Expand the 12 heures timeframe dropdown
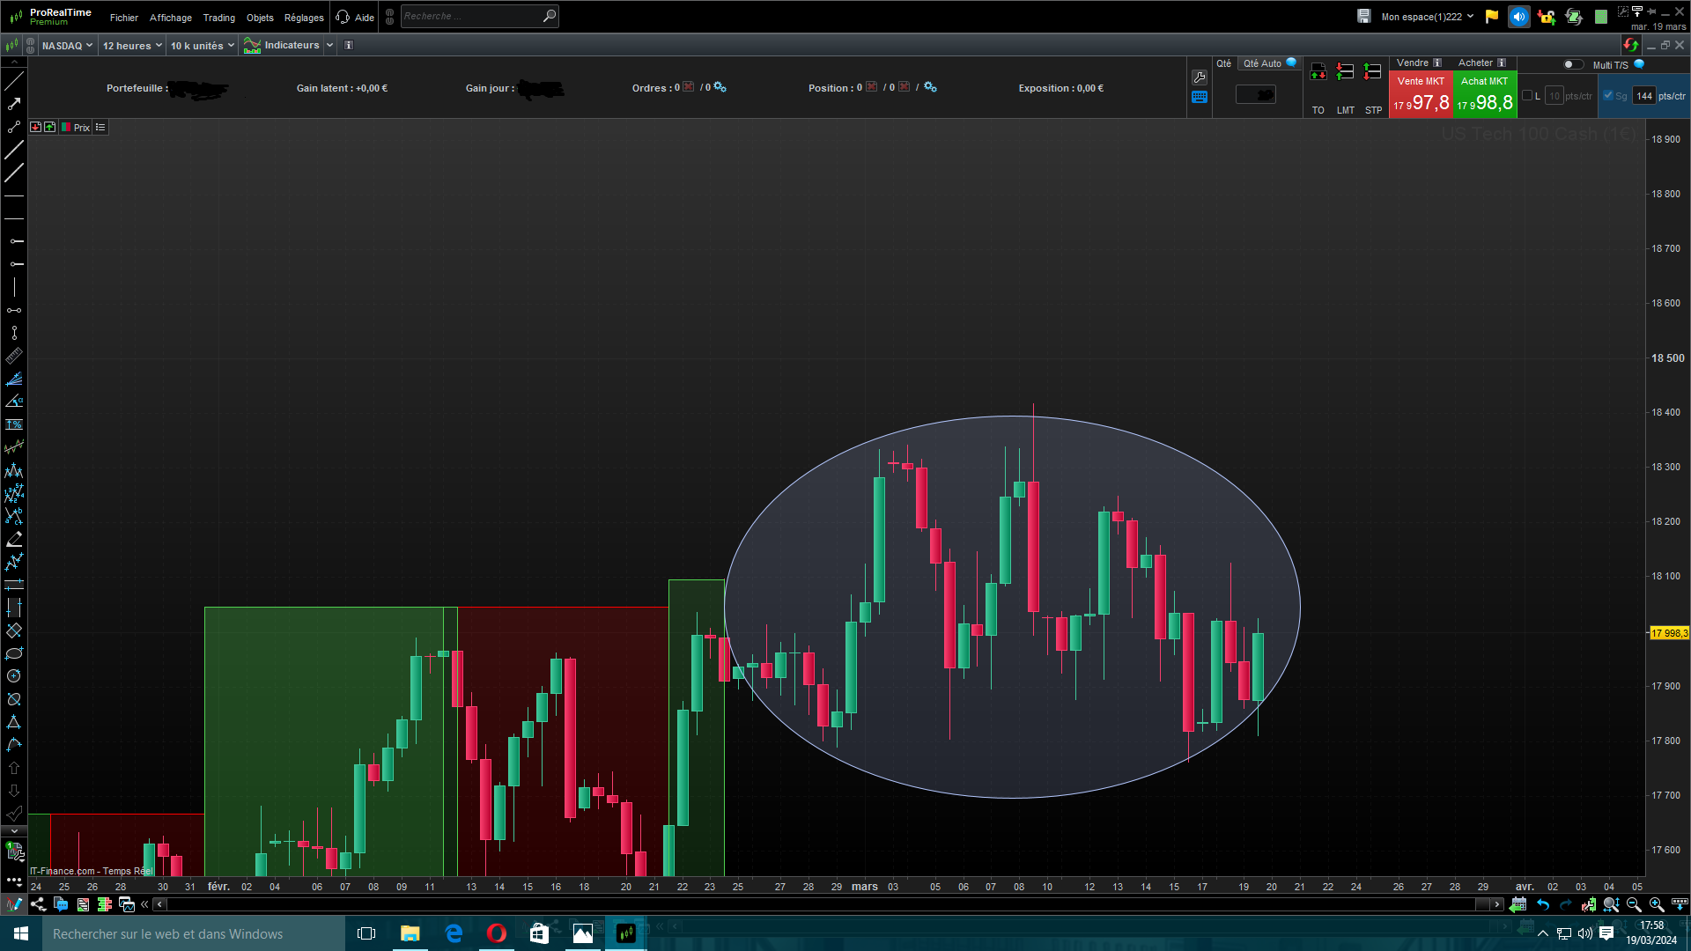 (x=132, y=46)
